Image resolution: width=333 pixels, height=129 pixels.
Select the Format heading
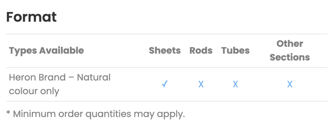[x=32, y=17]
